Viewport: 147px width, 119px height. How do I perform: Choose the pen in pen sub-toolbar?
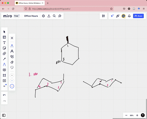pyautogui.click(x=12, y=46)
